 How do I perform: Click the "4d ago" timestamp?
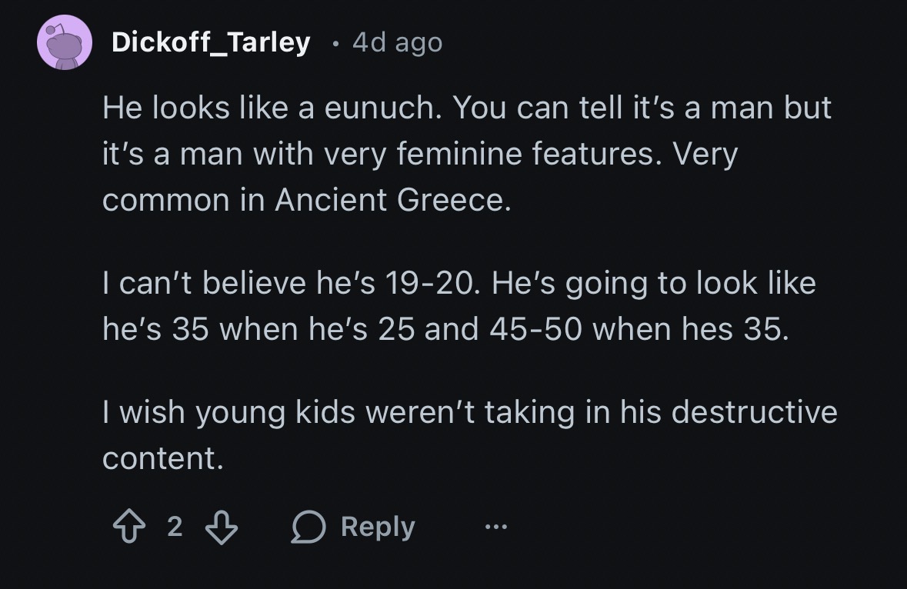[x=397, y=42]
